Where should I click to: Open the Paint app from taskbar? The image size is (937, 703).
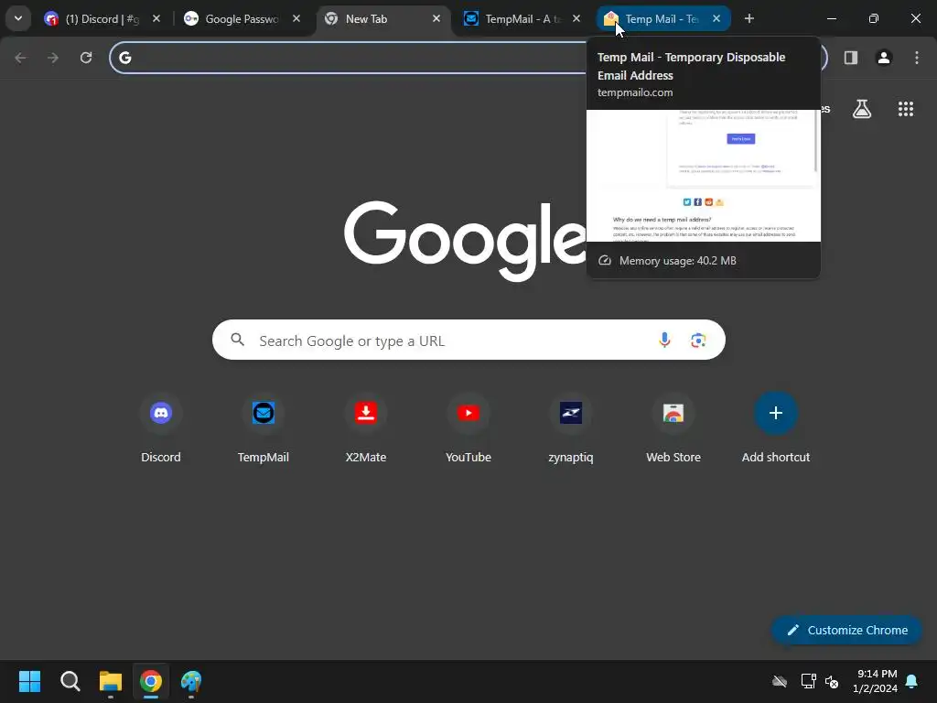191,681
